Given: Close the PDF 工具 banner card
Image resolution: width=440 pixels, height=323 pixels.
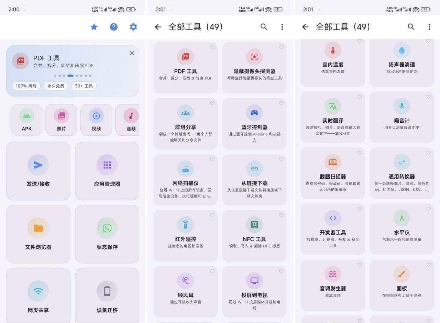Looking at the screenshot, I should pyautogui.click(x=132, y=53).
